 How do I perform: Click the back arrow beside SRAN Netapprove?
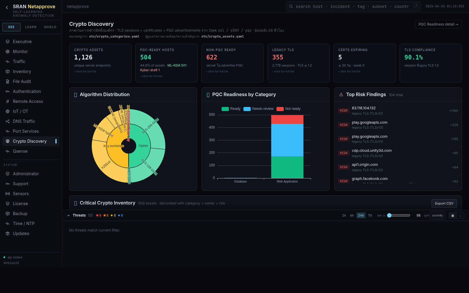(7, 8)
